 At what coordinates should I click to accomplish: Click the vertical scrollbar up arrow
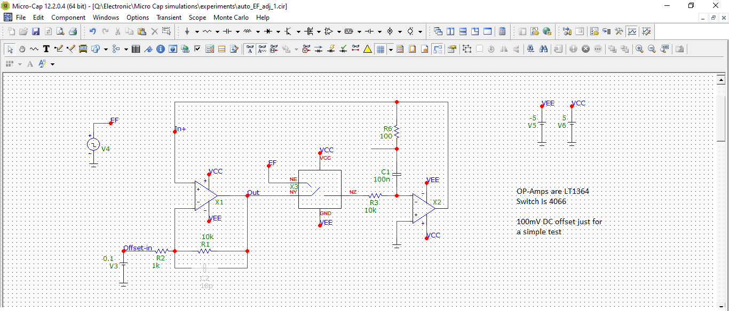720,80
